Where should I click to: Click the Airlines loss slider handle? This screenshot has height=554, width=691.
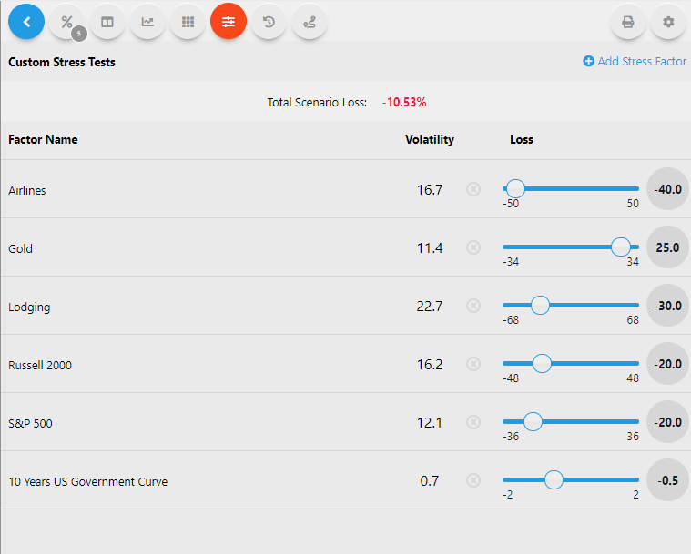coord(515,188)
